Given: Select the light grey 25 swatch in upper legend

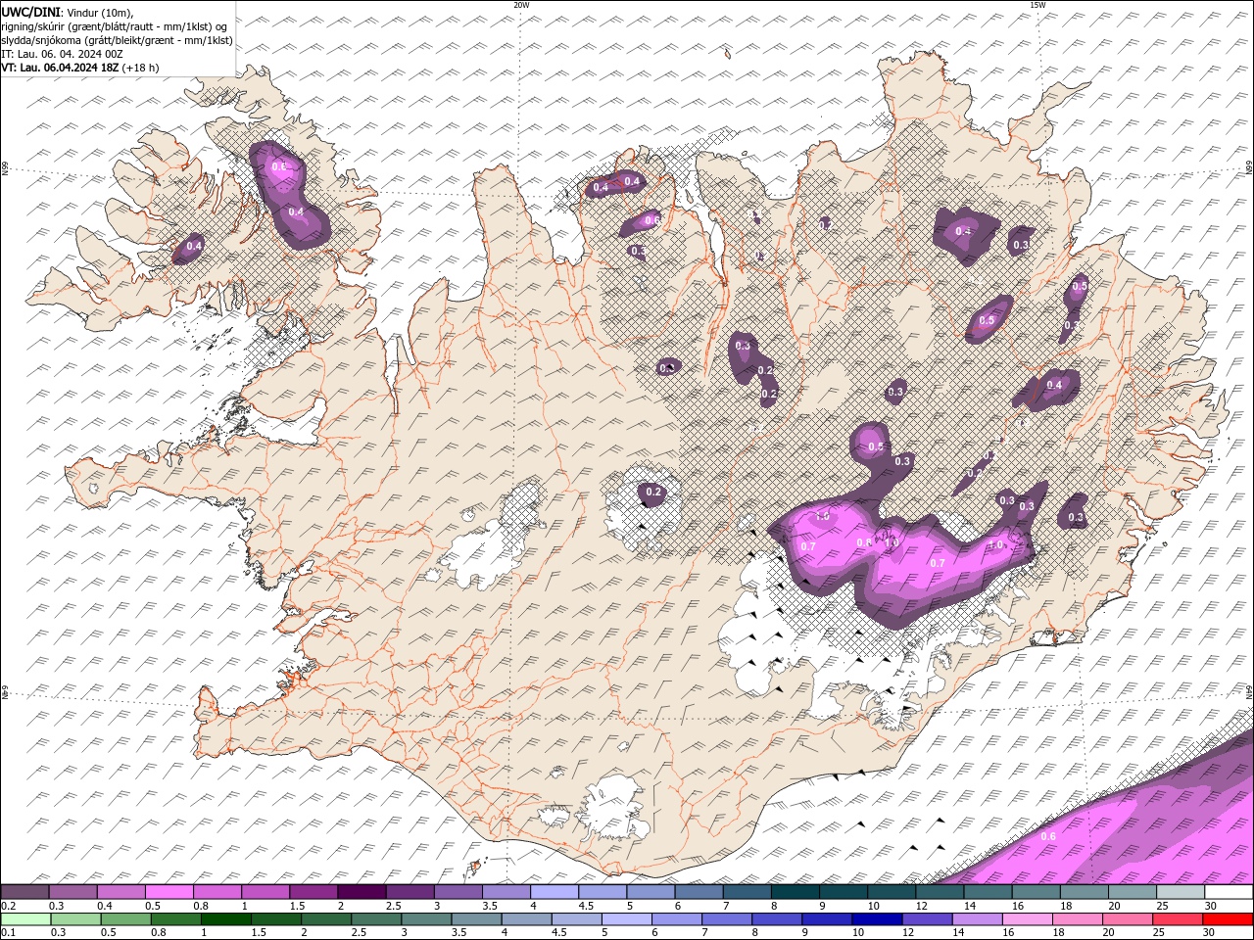Looking at the screenshot, I should [x=1181, y=892].
